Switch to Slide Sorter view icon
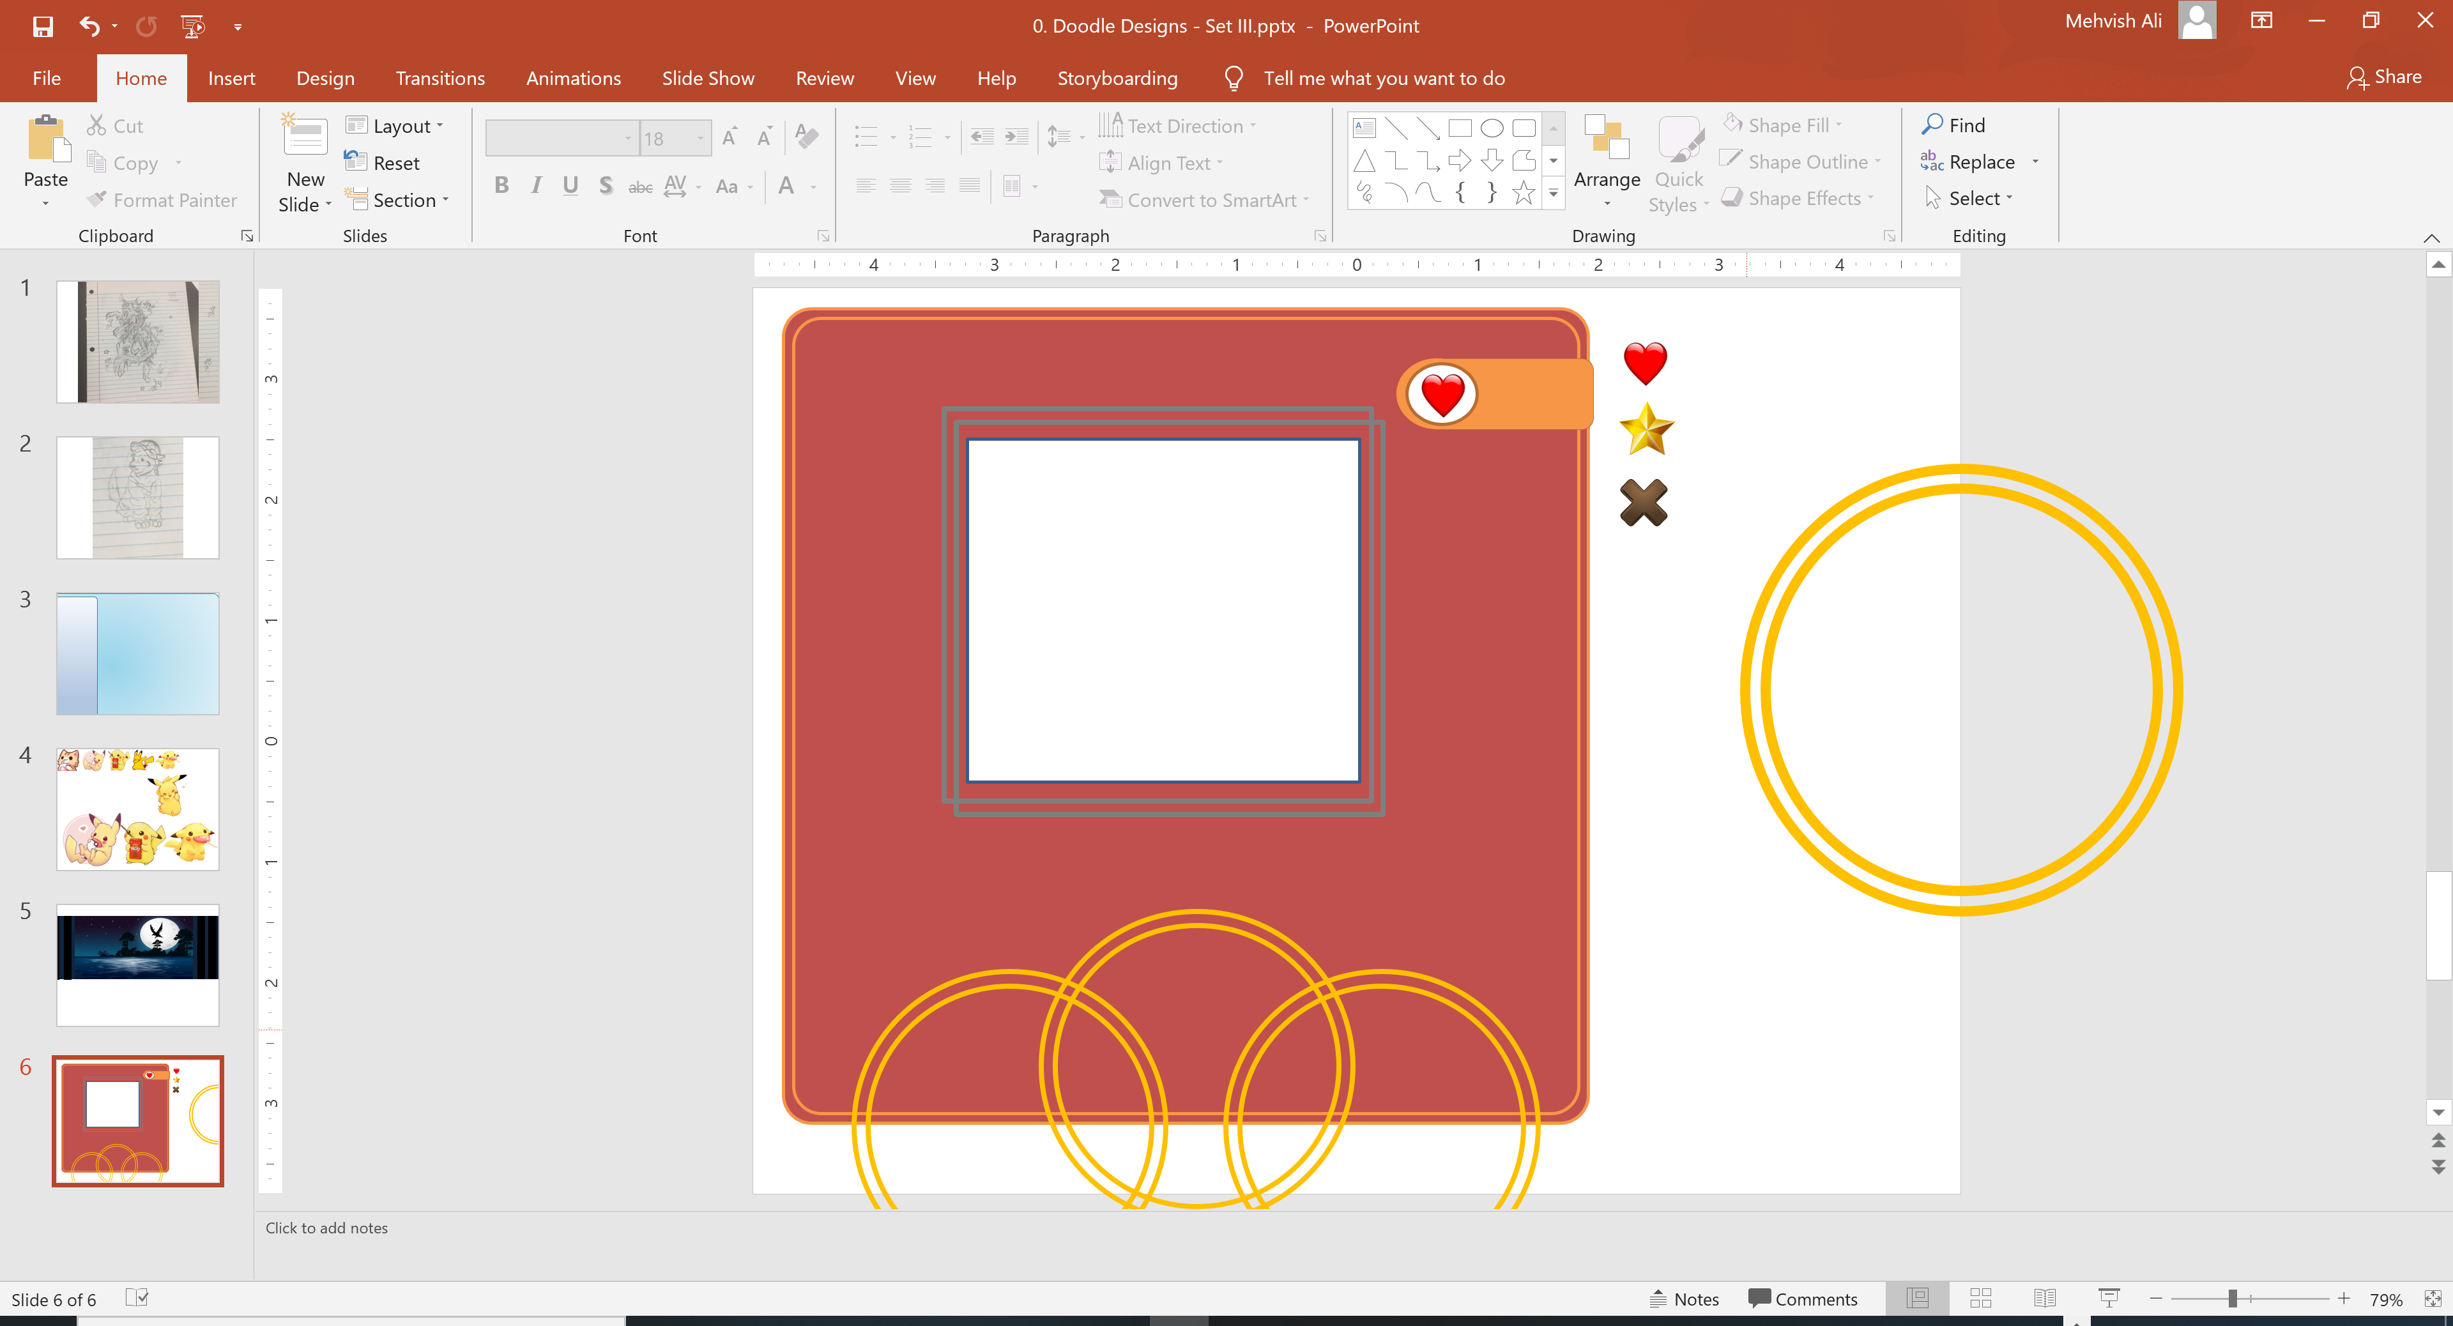Screen dimensions: 2453x1326 pyautogui.click(x=1981, y=1299)
